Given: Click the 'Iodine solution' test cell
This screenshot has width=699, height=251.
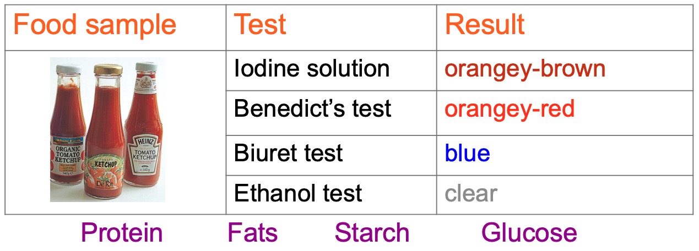Looking at the screenshot, I should (312, 69).
